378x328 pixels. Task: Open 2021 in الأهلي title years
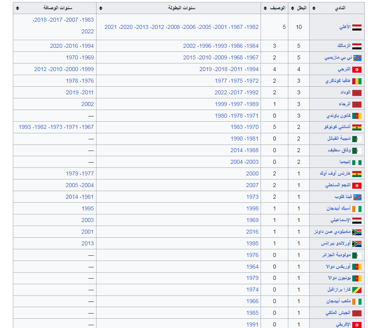point(111,27)
